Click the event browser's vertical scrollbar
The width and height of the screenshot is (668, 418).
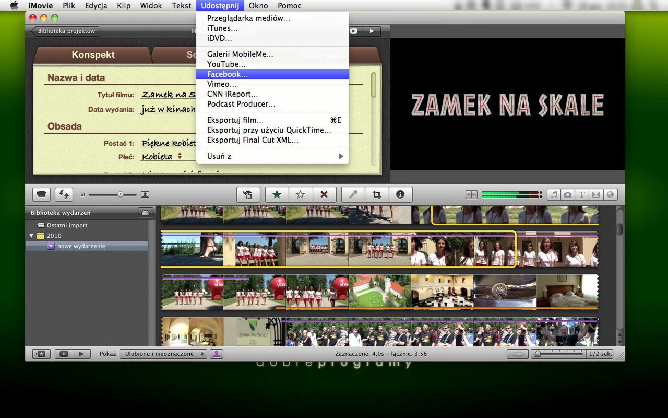point(620,229)
